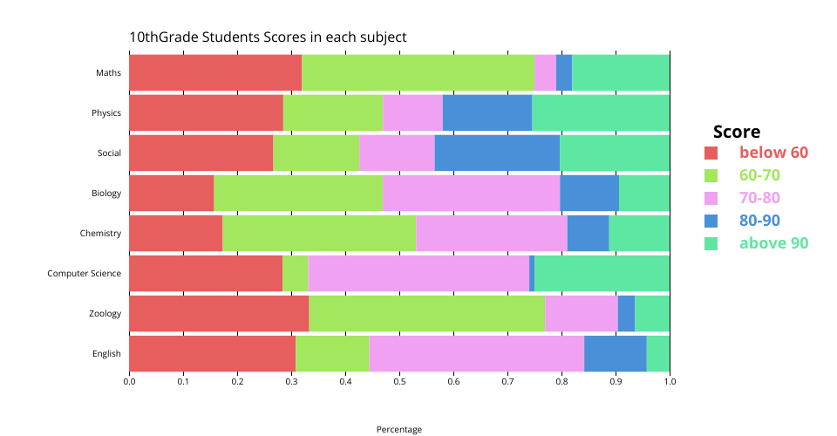
Task: Select the teal above-90 segment of Social bar
Action: click(x=614, y=153)
